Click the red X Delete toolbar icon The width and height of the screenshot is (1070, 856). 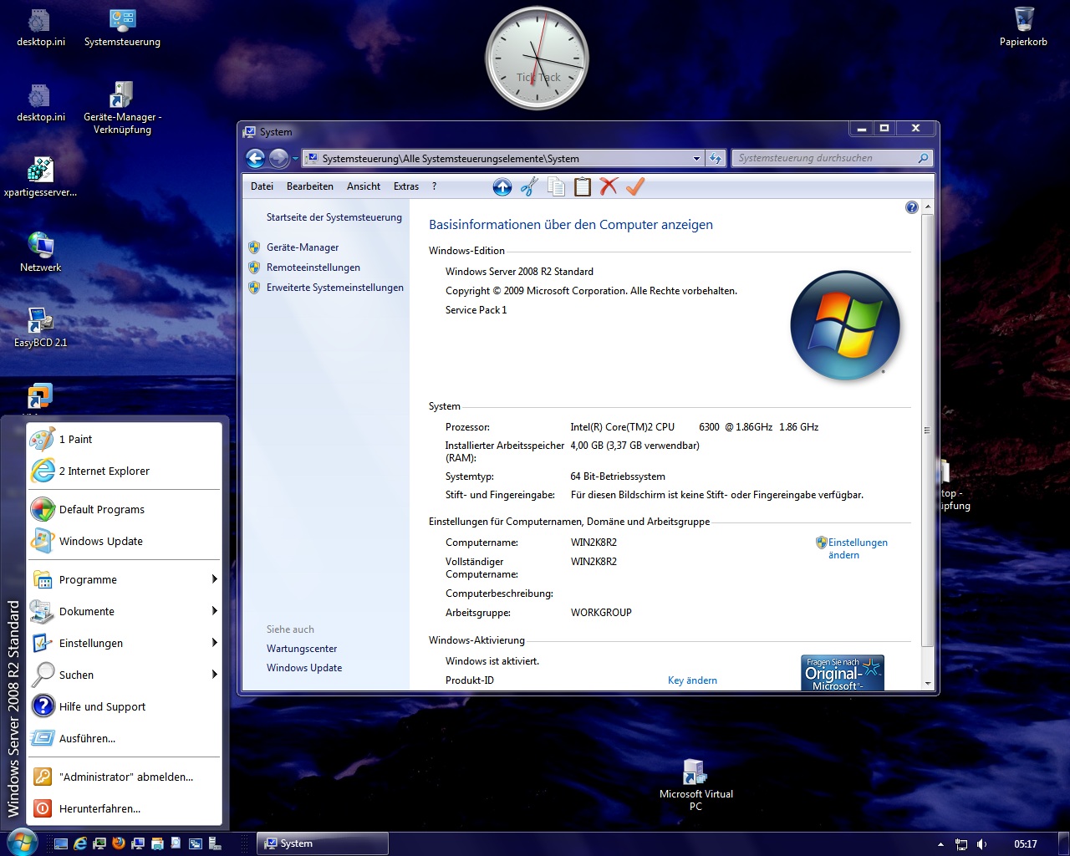[x=609, y=186]
